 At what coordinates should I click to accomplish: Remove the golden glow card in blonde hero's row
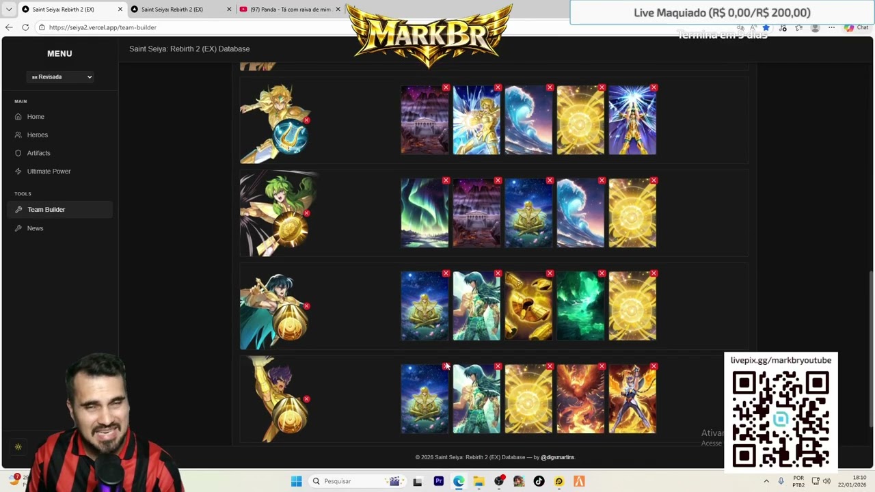[602, 87]
